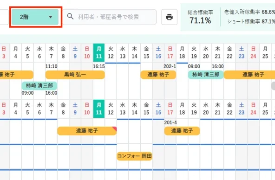The width and height of the screenshot is (275, 180).
Task: Select the 遠藤 祐子 bar labeled 201-4
Action: click(x=182, y=131)
